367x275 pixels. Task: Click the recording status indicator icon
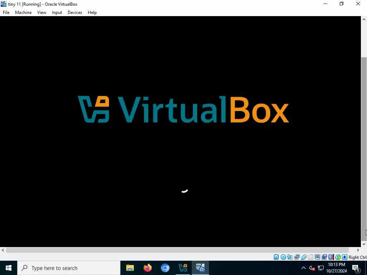[x=324, y=257]
